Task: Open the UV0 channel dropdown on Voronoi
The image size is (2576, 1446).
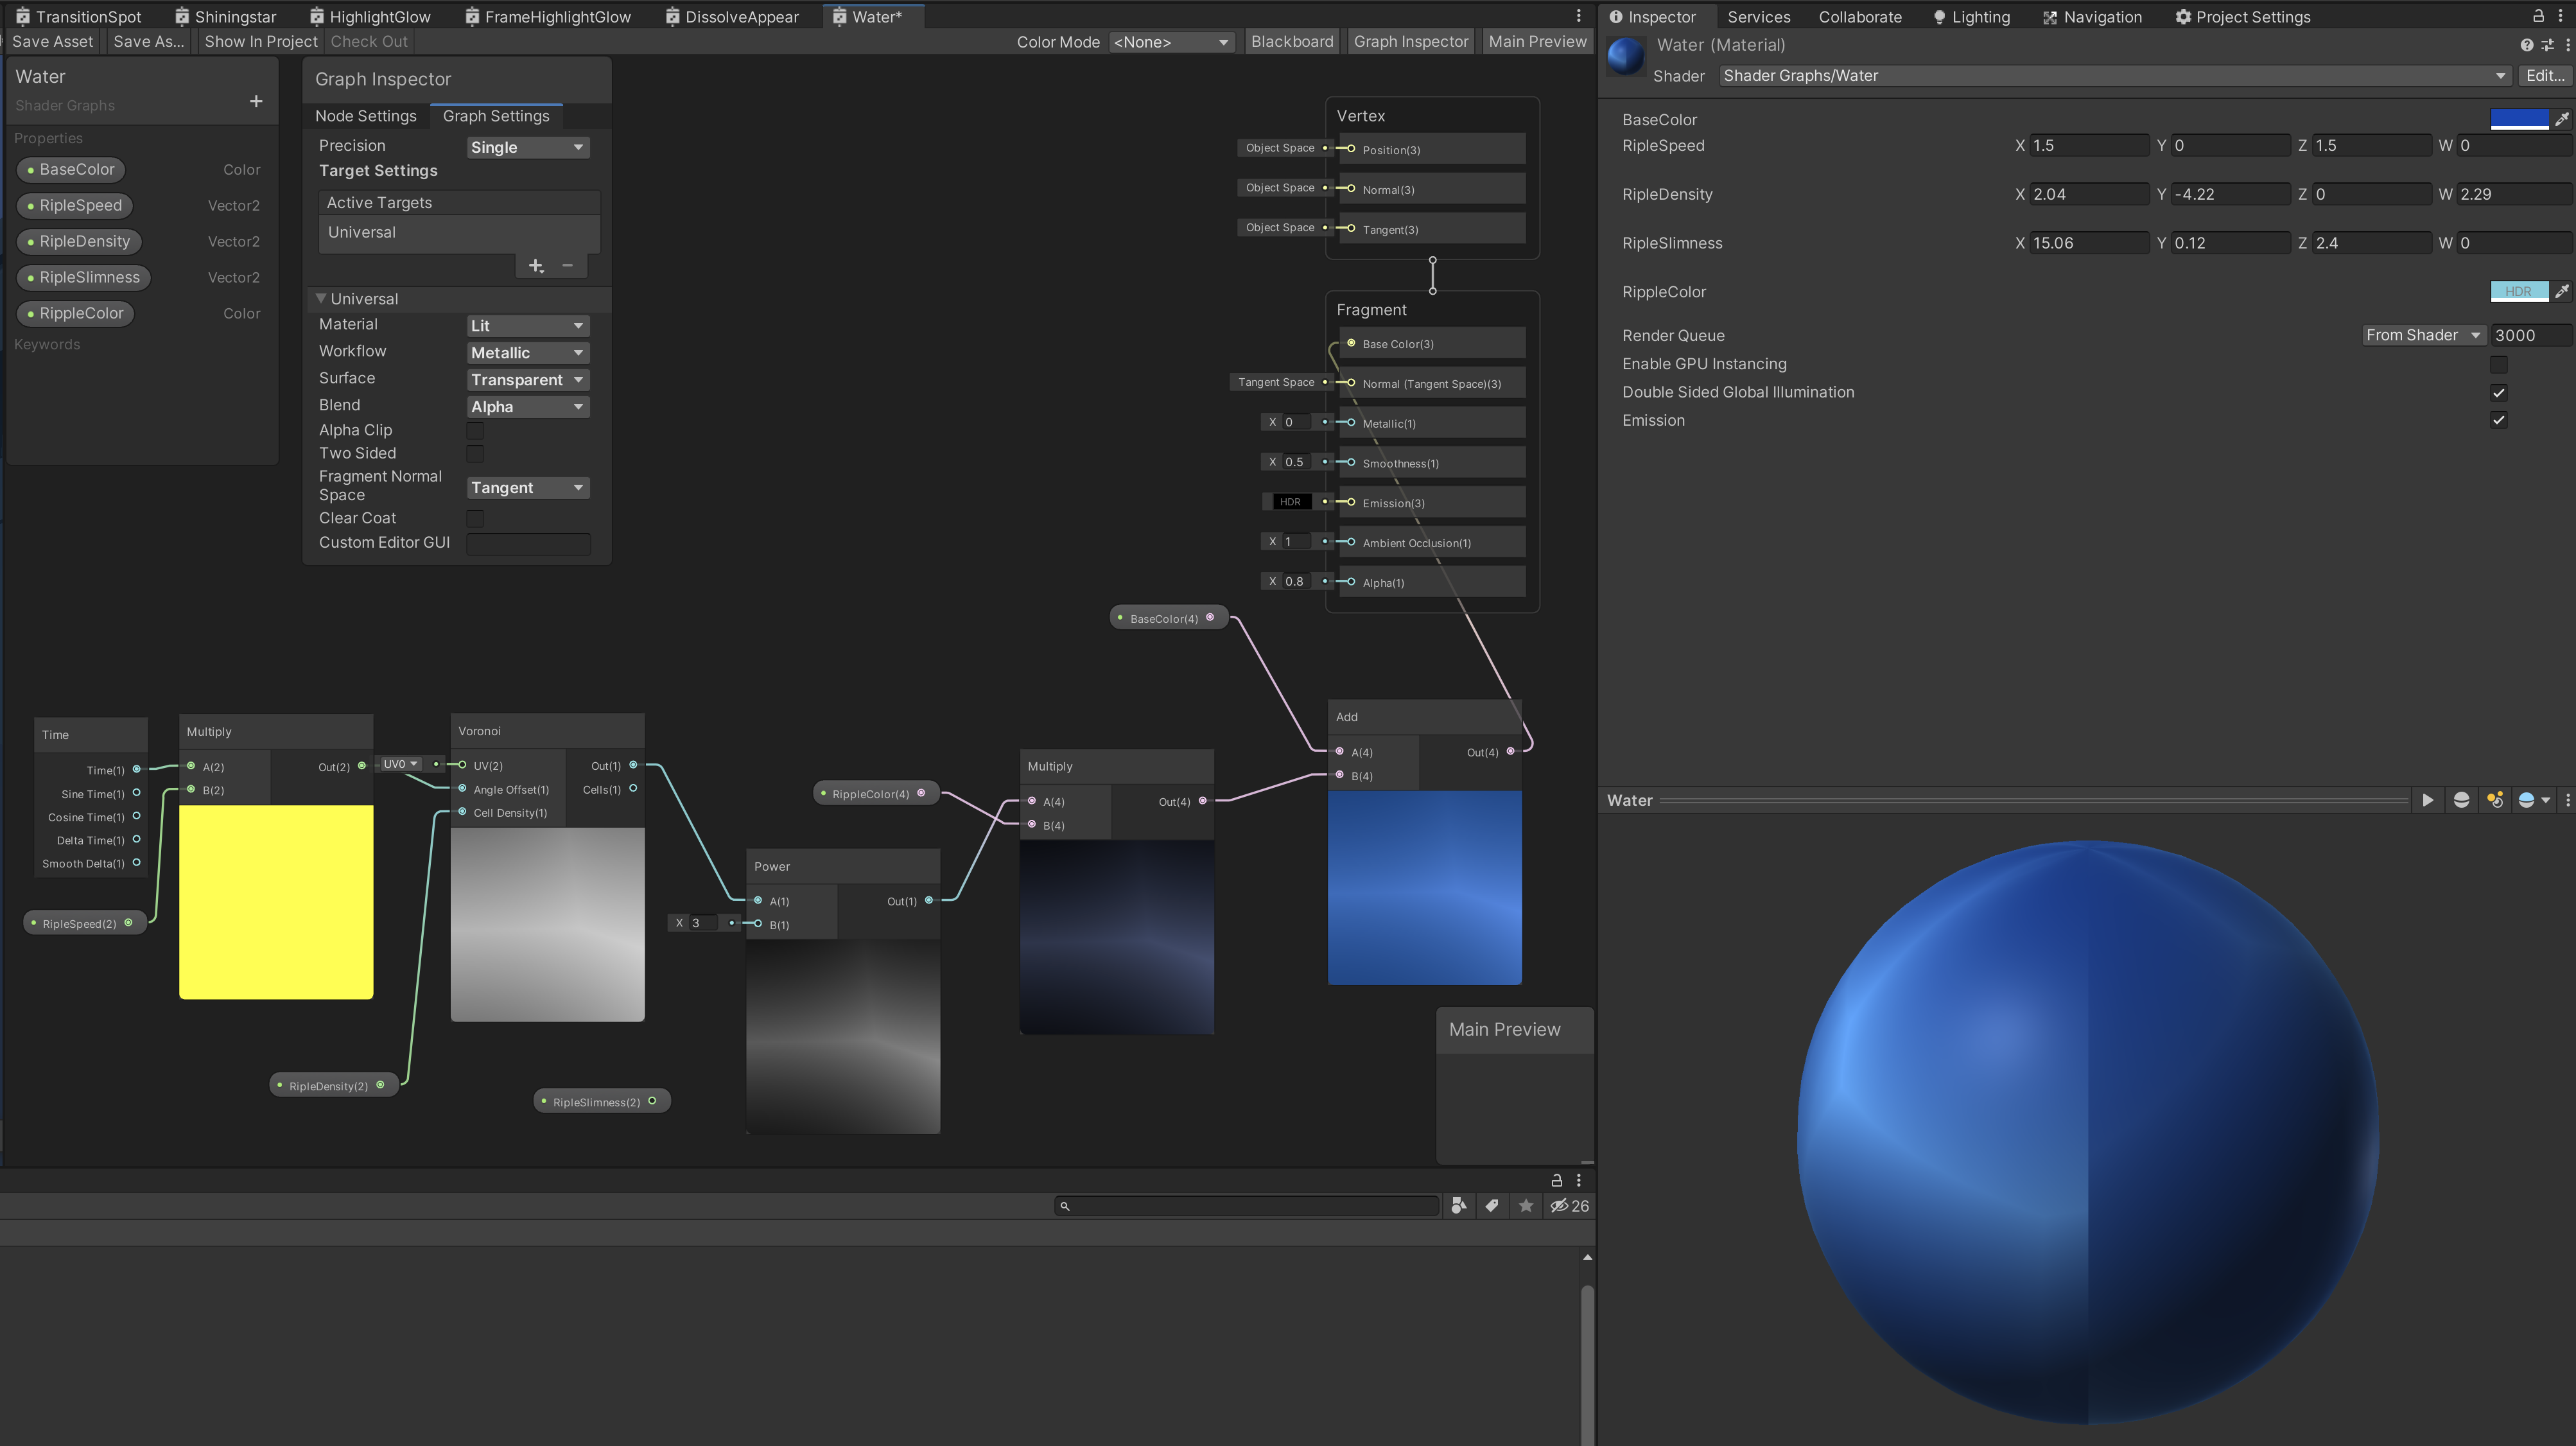Action: 401,764
